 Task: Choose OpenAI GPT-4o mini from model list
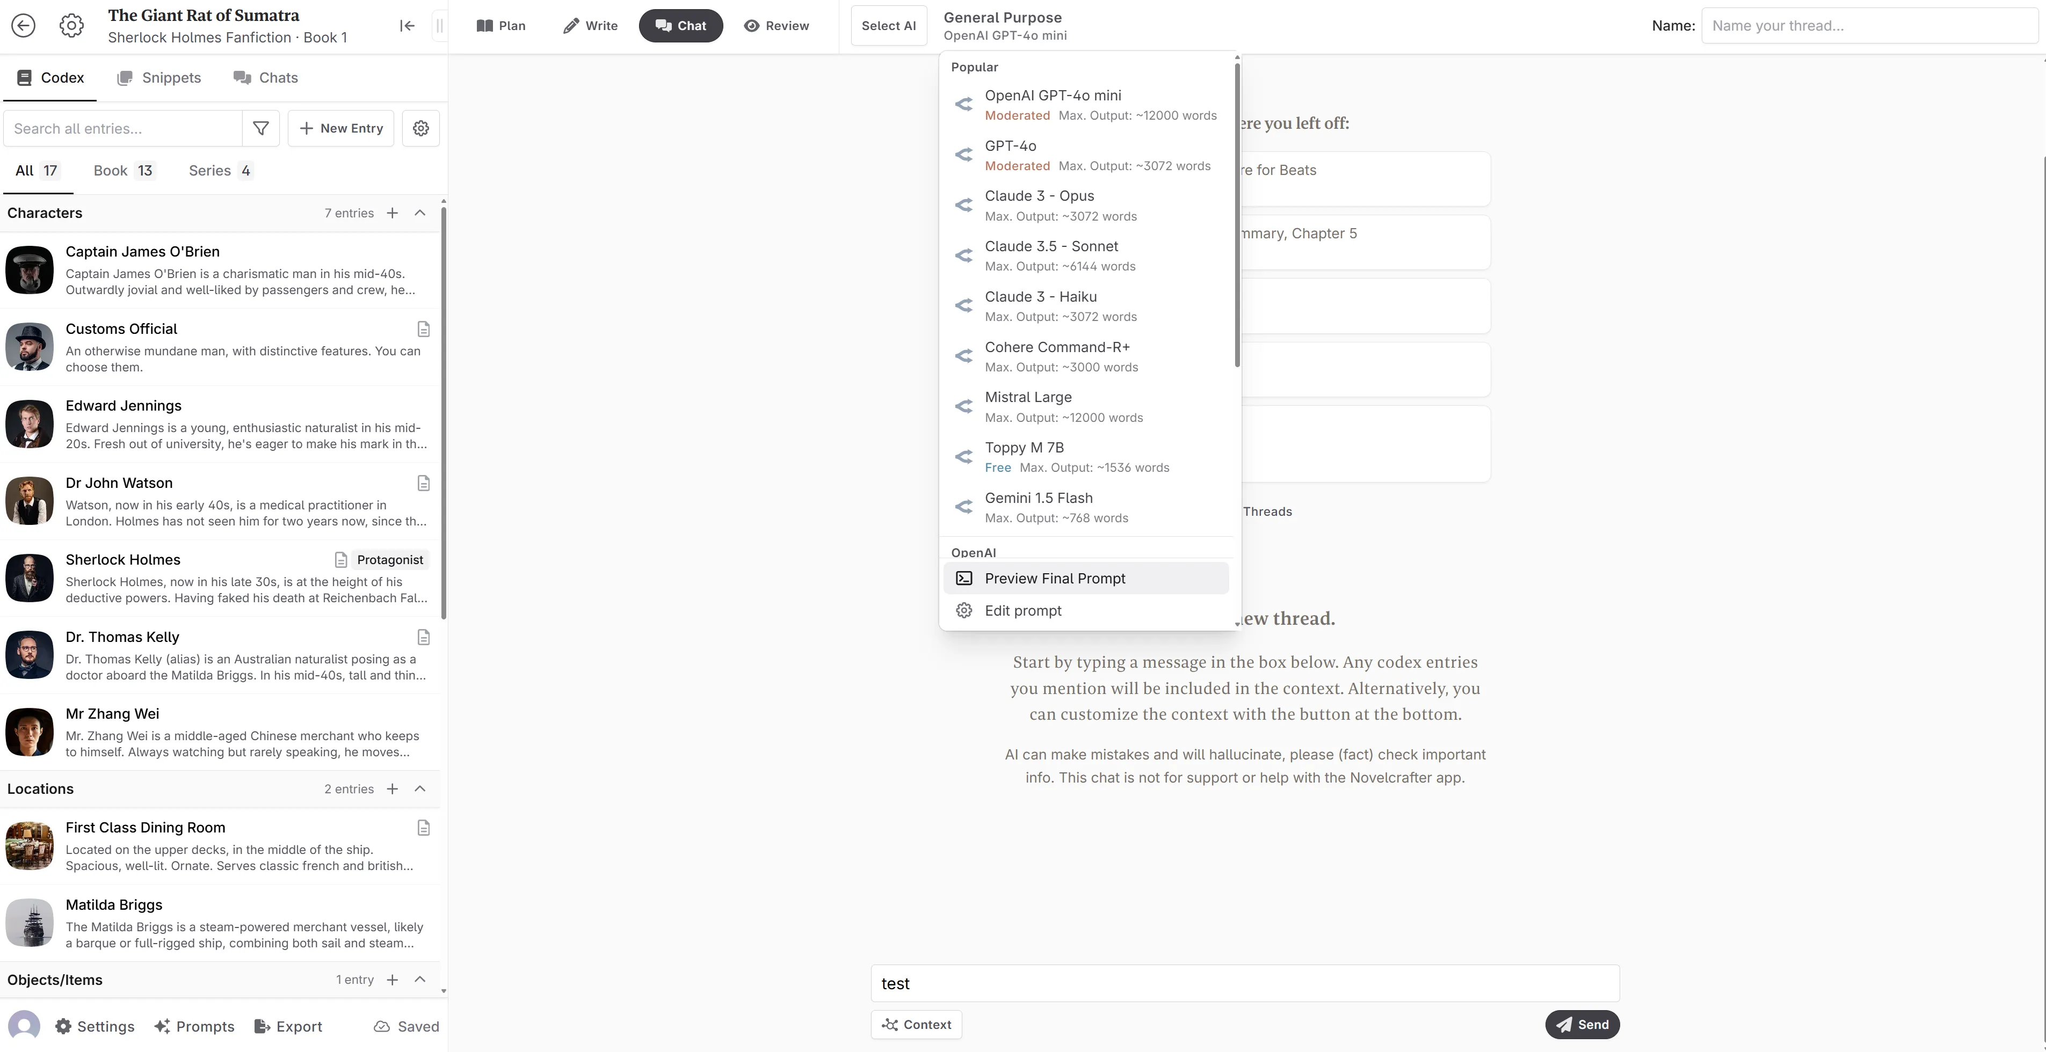(1086, 105)
